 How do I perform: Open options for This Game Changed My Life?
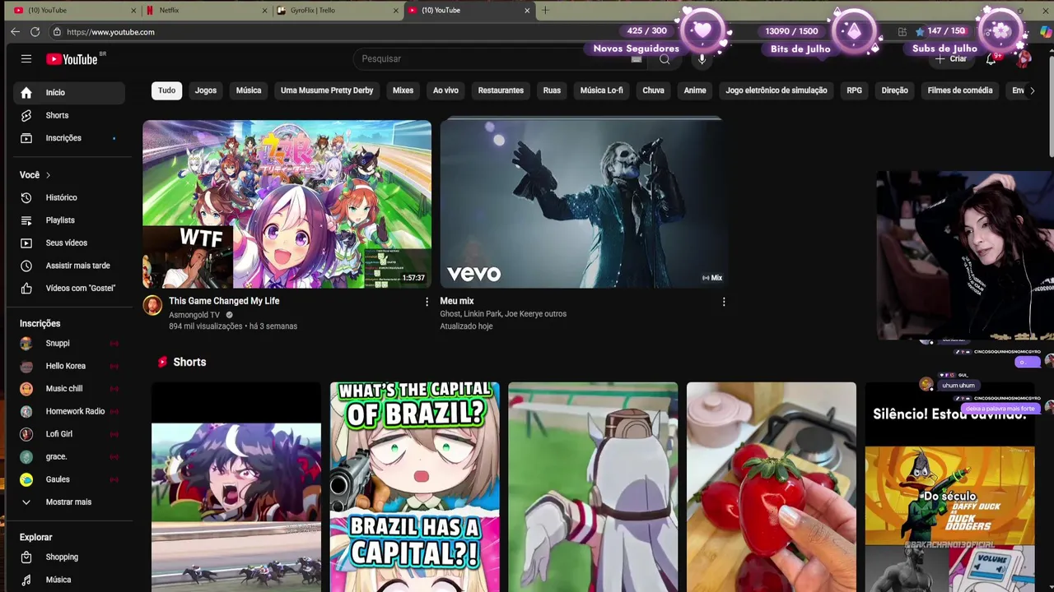[x=427, y=302]
